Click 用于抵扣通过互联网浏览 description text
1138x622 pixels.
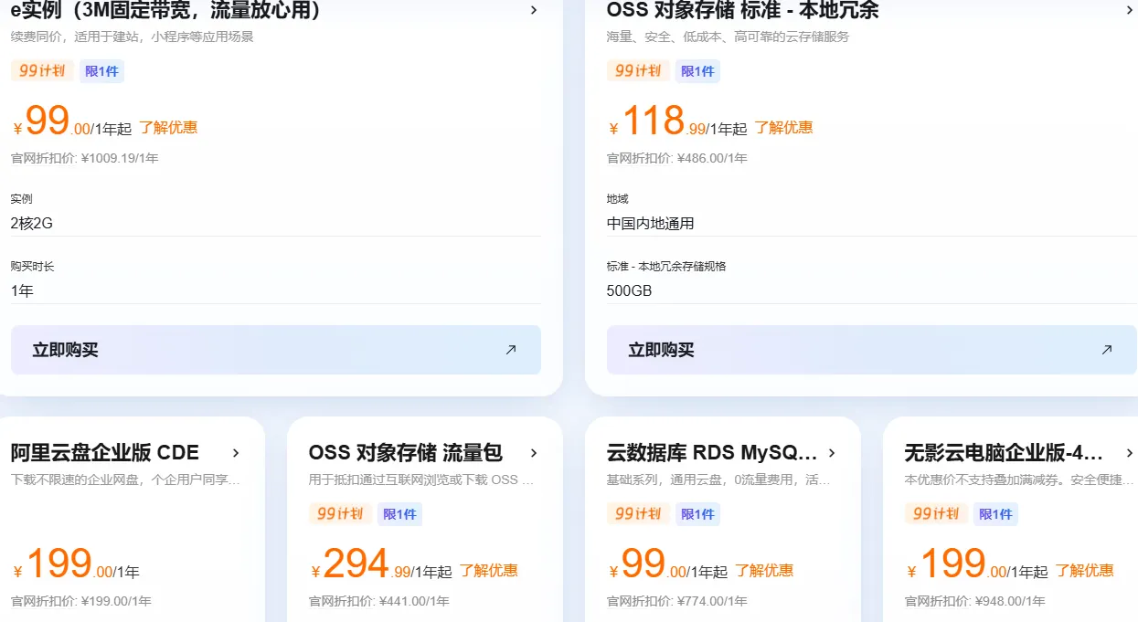point(422,480)
